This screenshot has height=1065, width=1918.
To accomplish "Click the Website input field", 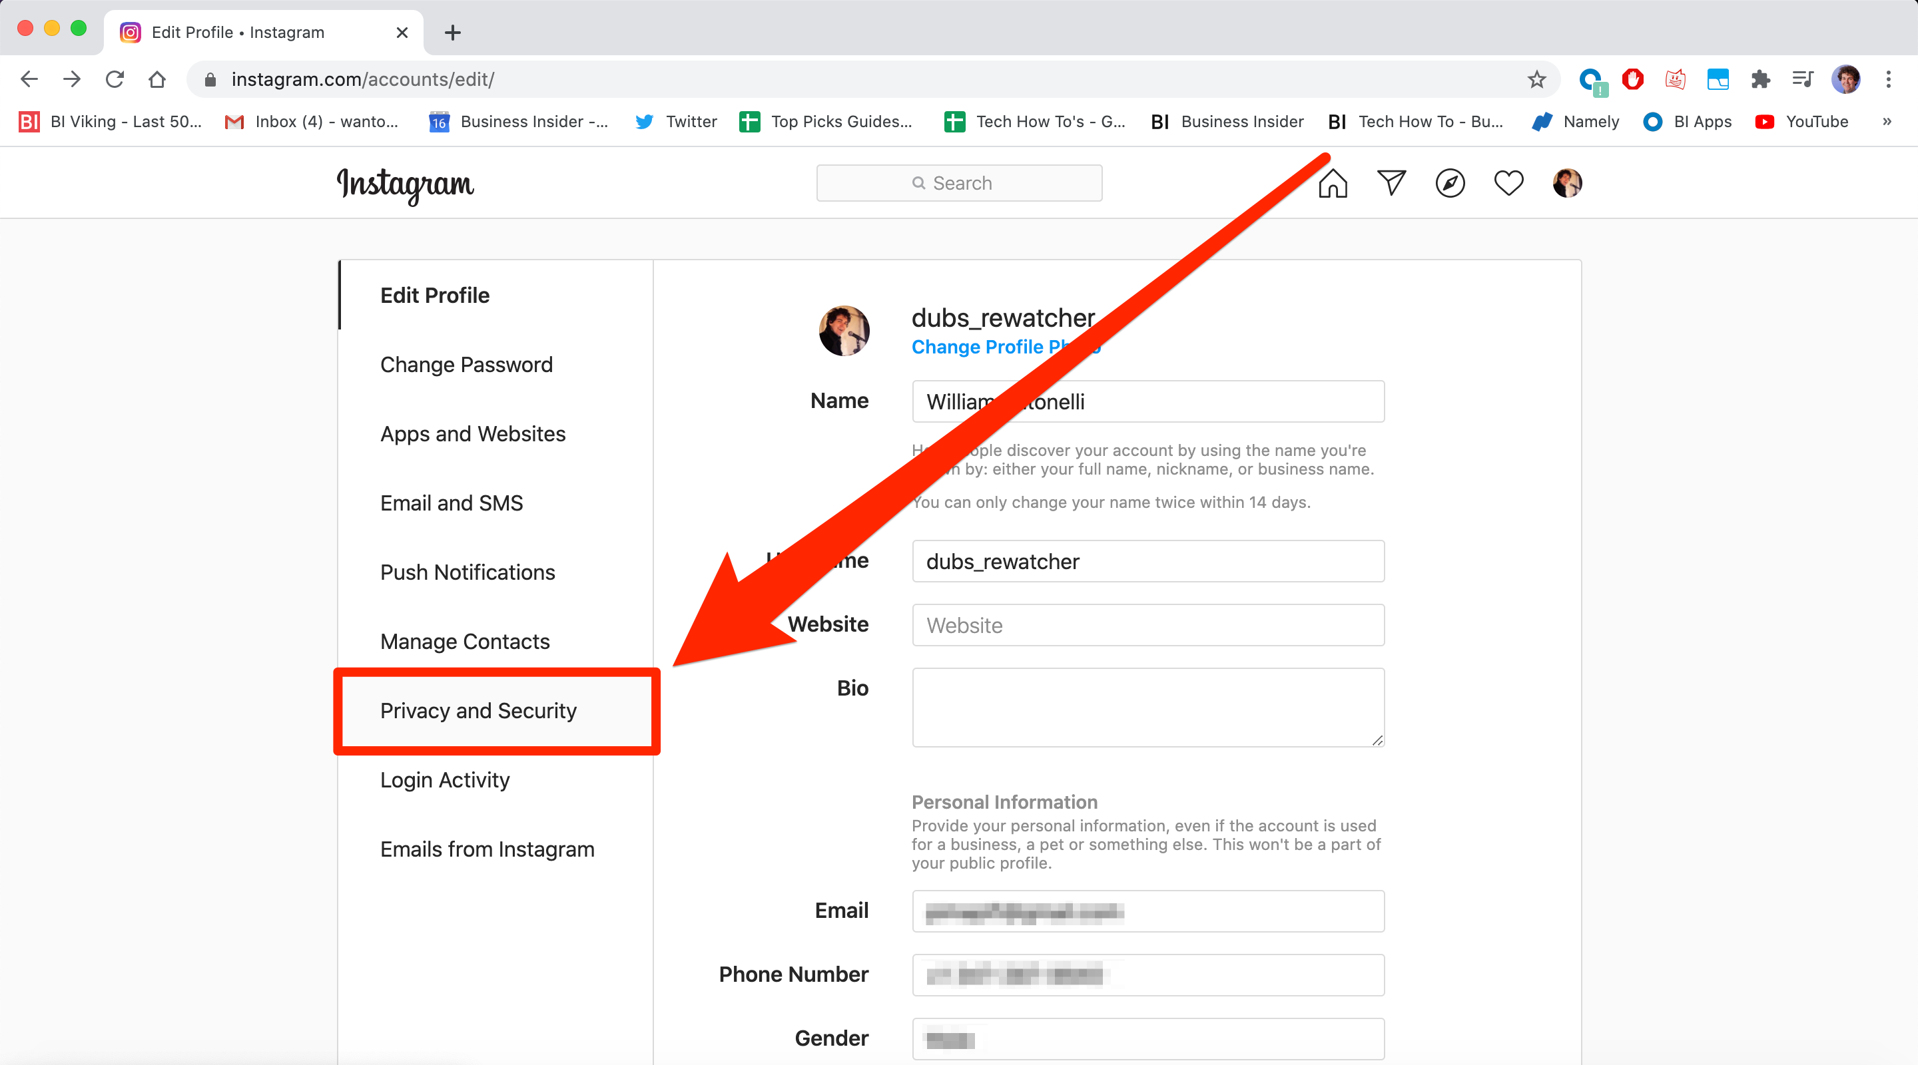I will click(1148, 624).
